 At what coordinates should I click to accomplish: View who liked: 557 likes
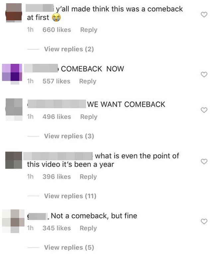[56, 81]
